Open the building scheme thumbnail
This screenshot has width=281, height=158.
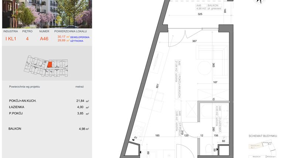click(x=263, y=149)
